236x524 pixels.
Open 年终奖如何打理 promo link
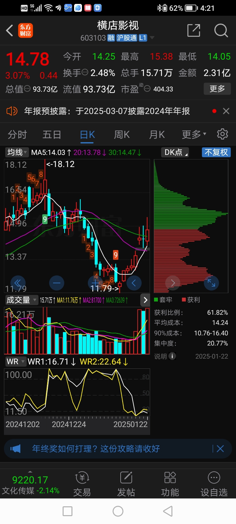tap(96, 449)
